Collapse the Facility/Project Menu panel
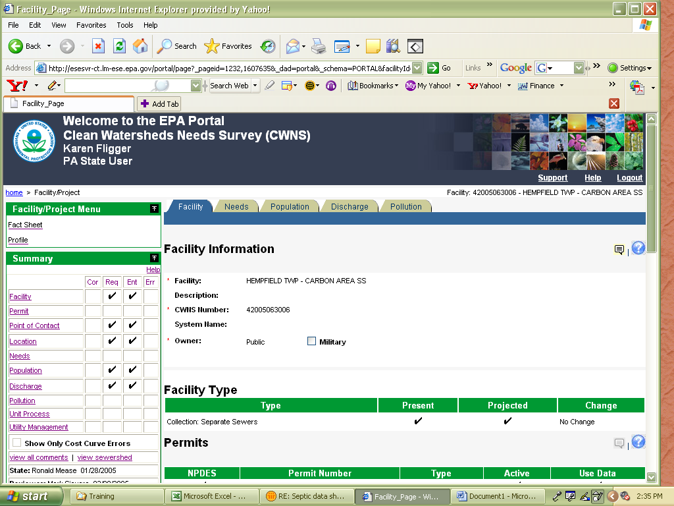Image resolution: width=674 pixels, height=506 pixels. tap(154, 209)
